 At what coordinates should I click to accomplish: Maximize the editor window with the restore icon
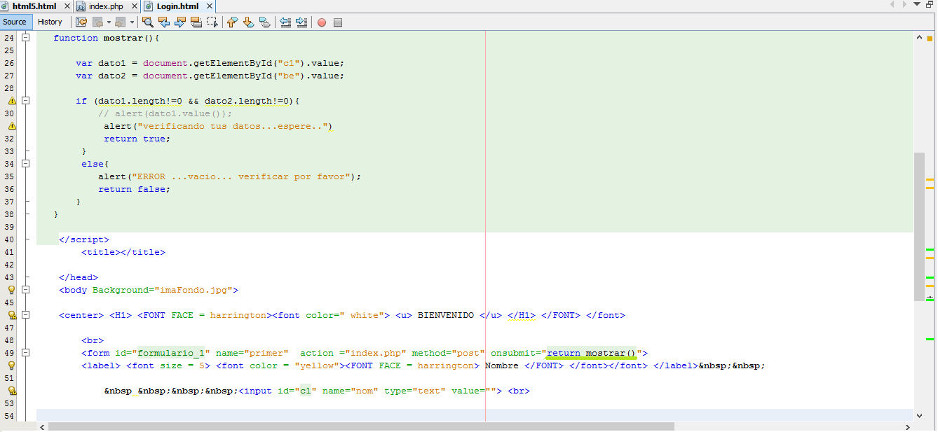930,5
